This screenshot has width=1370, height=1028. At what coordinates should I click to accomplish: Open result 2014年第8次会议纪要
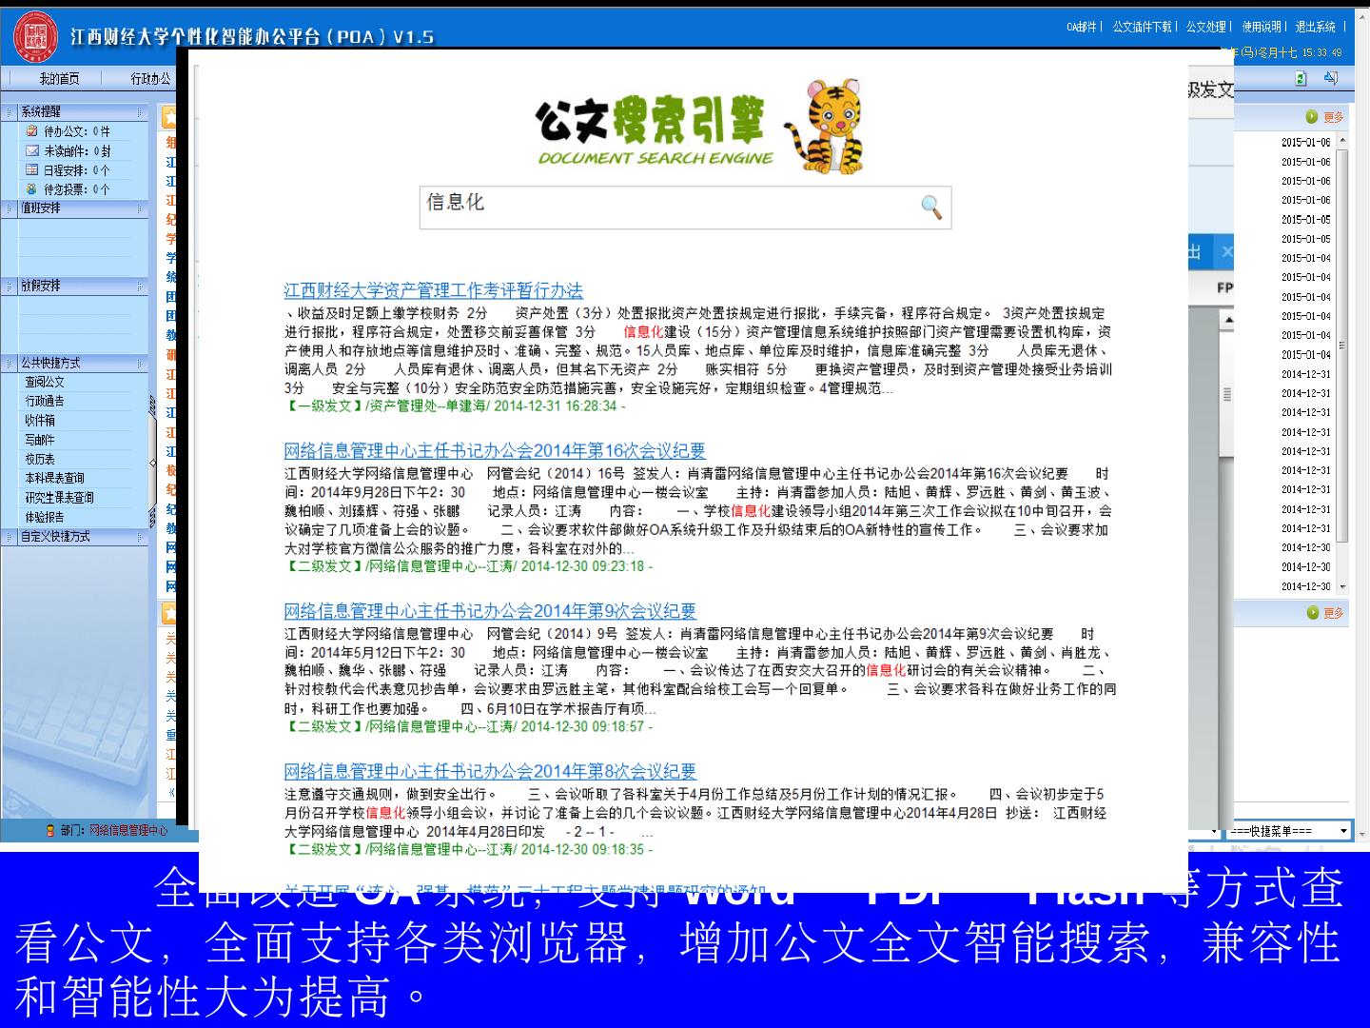490,770
